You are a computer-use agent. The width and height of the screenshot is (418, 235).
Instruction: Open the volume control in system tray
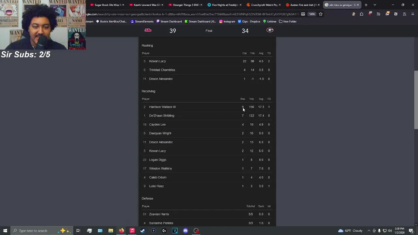pos(390,231)
